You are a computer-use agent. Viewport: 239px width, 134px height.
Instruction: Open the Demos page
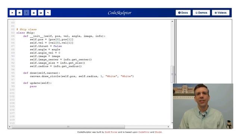click(201, 13)
